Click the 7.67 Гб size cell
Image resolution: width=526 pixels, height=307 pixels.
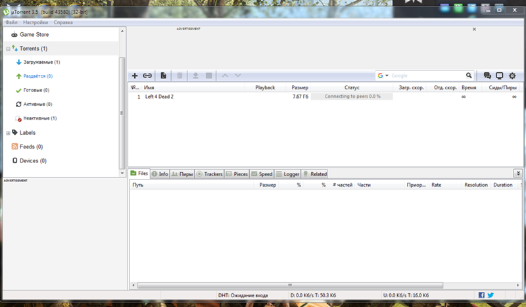tap(300, 97)
